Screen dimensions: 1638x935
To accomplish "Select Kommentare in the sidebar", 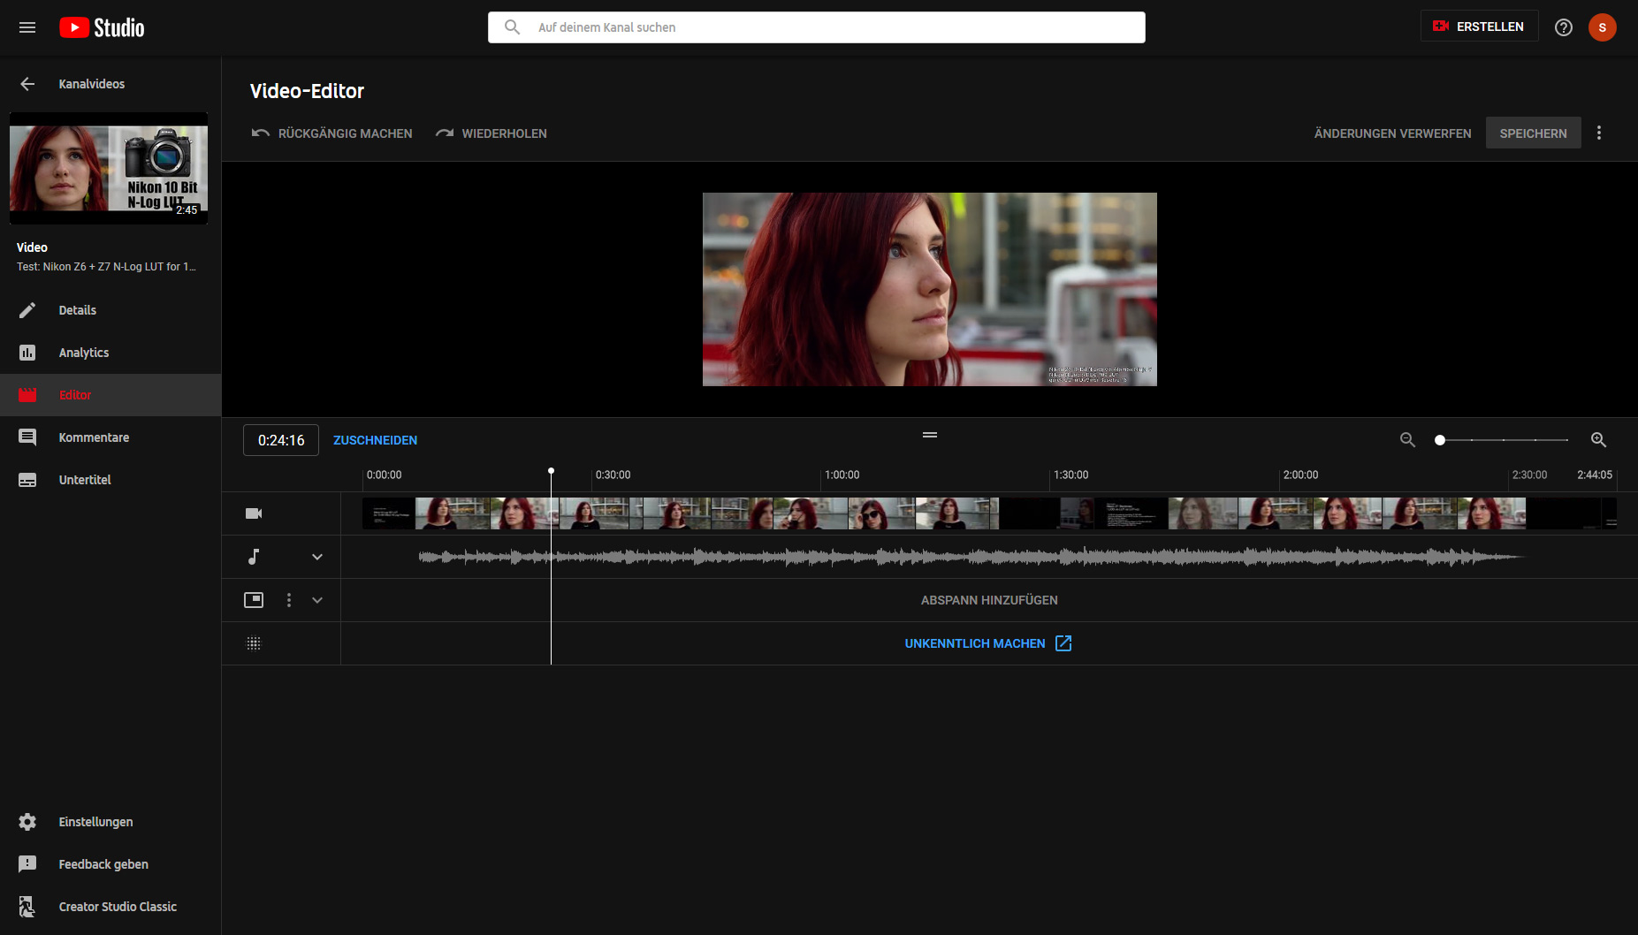I will [94, 437].
